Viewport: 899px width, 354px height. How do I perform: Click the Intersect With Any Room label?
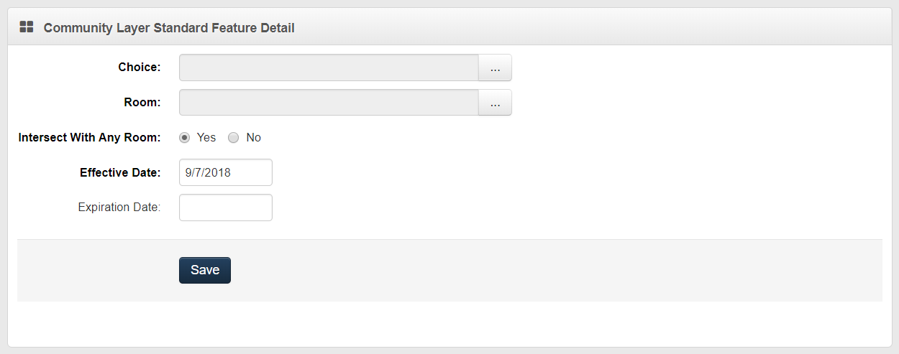89,137
